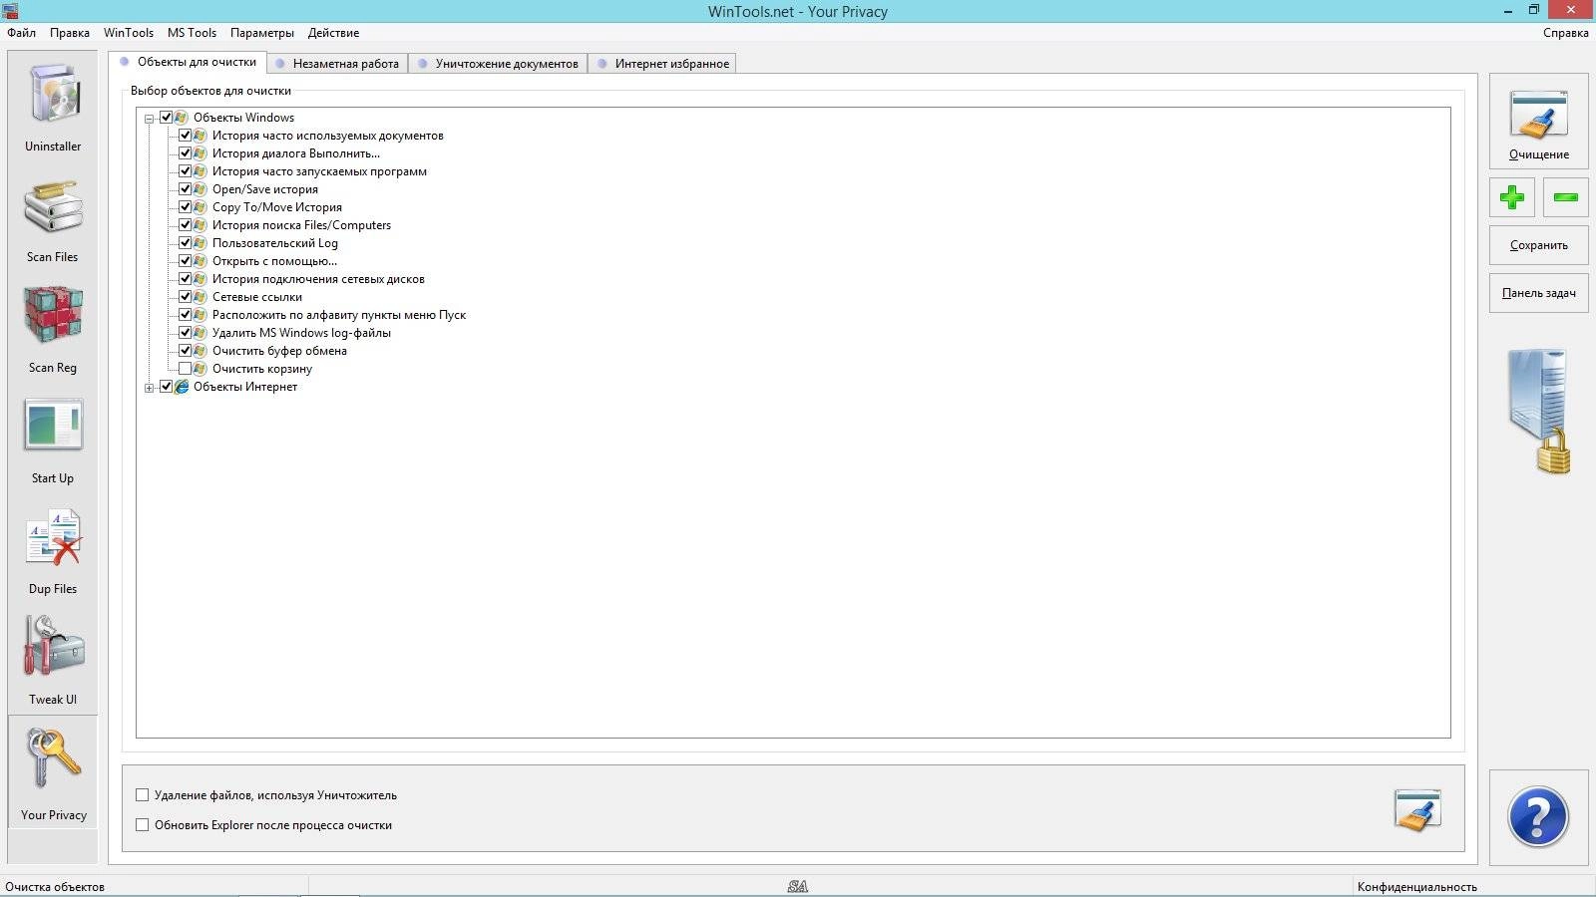
Task: Uncheck Copy To/Move История checkbox
Action: 186,207
